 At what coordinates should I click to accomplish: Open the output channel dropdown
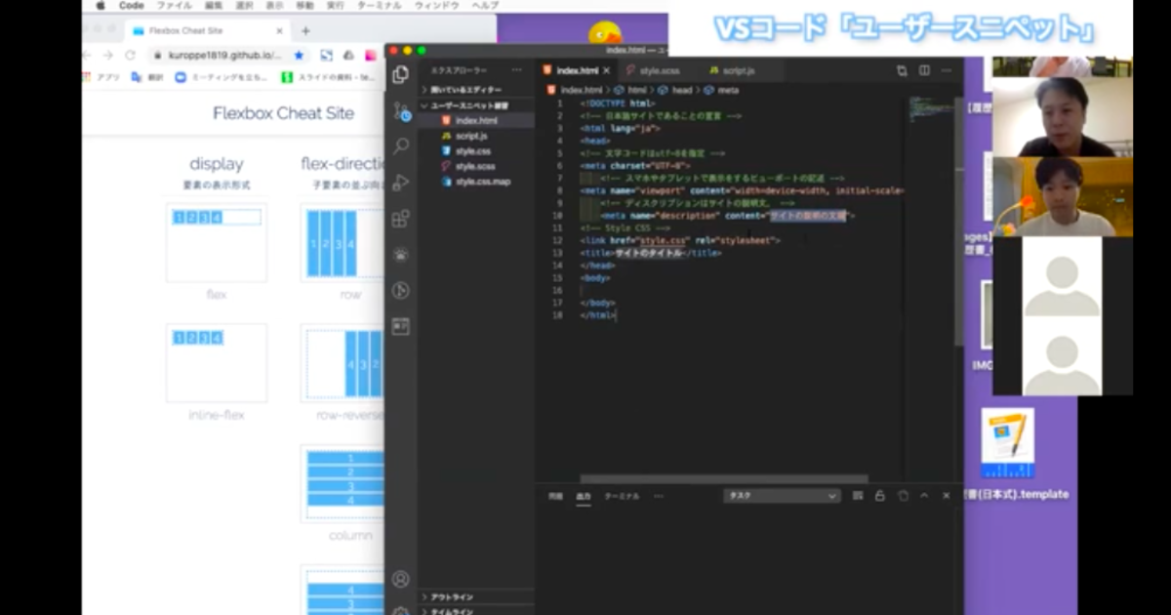782,496
